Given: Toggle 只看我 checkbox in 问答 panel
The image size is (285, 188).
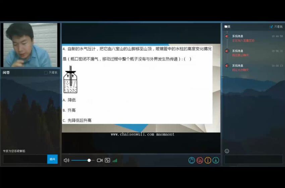Looking at the screenshot, I should tap(46, 73).
